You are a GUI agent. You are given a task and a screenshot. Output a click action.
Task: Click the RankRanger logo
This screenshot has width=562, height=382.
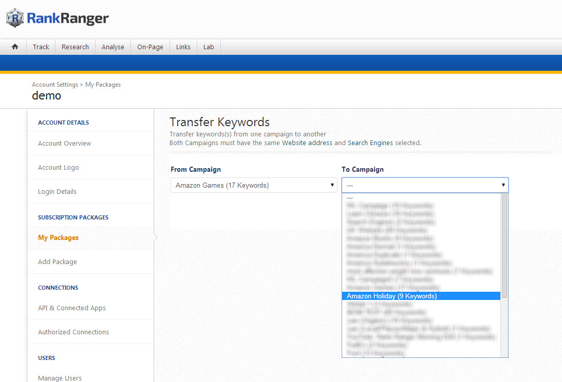(58, 18)
